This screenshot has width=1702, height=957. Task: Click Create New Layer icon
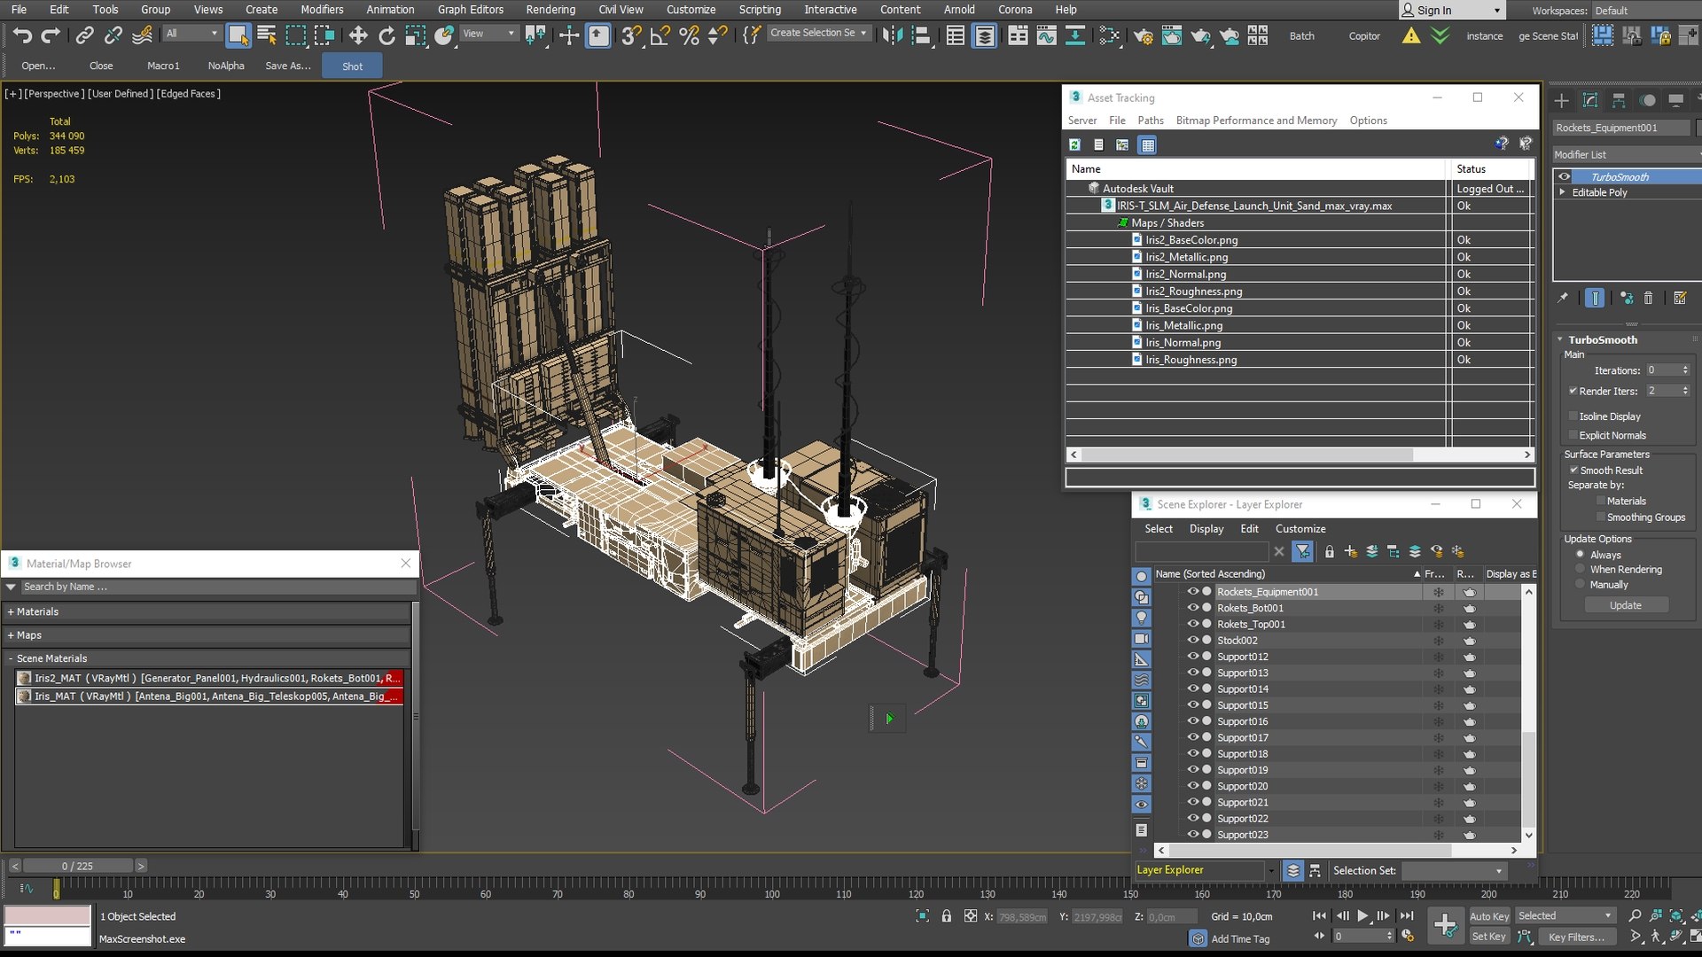(x=1350, y=551)
